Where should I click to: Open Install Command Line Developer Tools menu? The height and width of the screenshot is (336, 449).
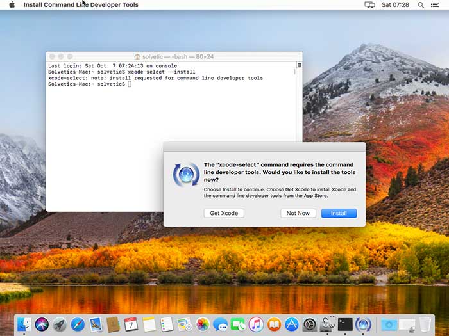(81, 5)
